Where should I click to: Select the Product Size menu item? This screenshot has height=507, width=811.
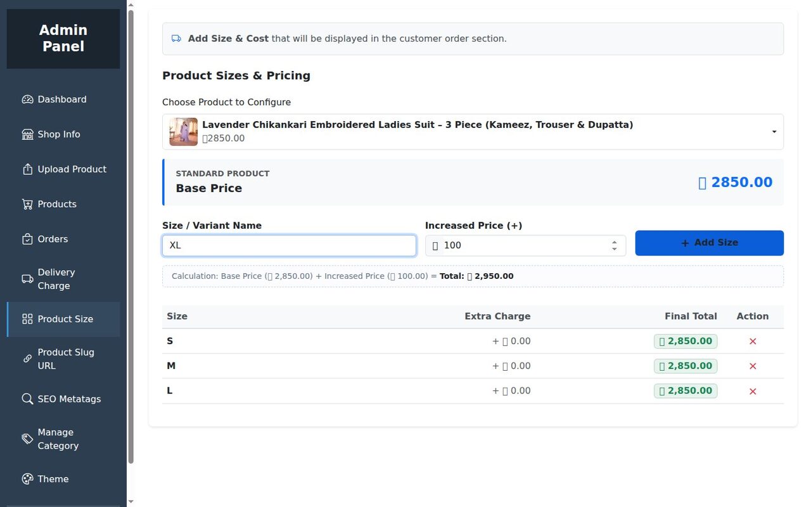(x=63, y=319)
